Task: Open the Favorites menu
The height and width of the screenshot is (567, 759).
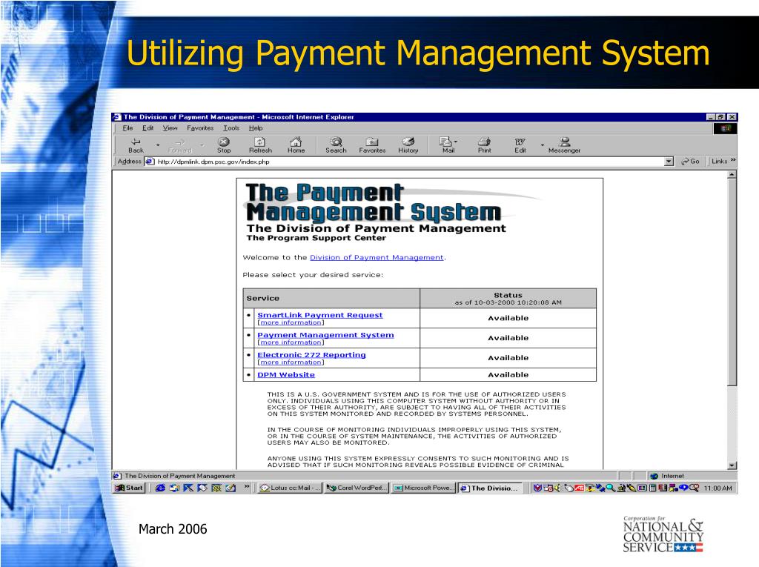Action: [x=200, y=128]
